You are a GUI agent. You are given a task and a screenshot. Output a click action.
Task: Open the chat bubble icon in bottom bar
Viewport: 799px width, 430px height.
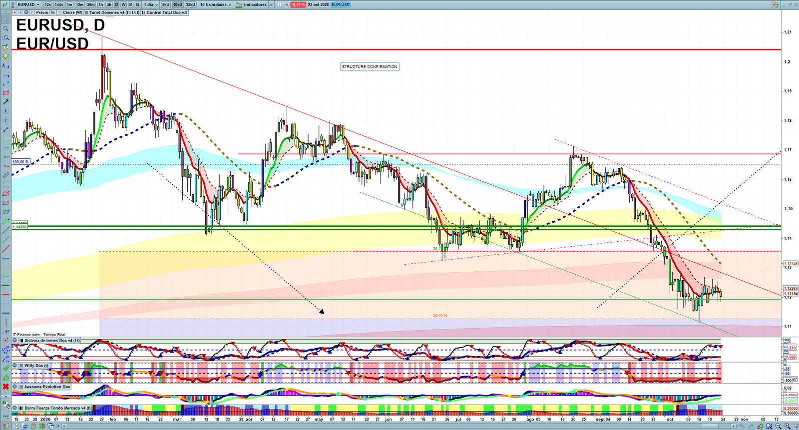[25, 426]
